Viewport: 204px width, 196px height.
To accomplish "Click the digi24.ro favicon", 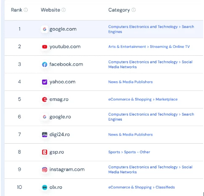I will [x=44, y=134].
